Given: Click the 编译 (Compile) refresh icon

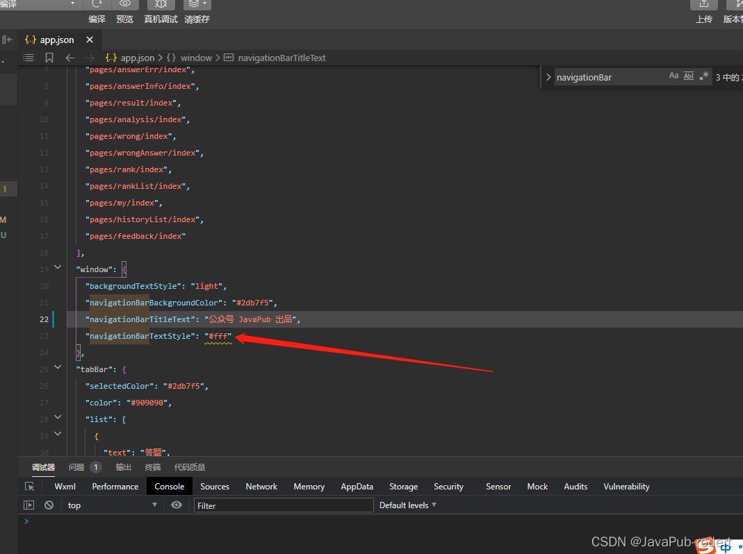Looking at the screenshot, I should pyautogui.click(x=97, y=6).
